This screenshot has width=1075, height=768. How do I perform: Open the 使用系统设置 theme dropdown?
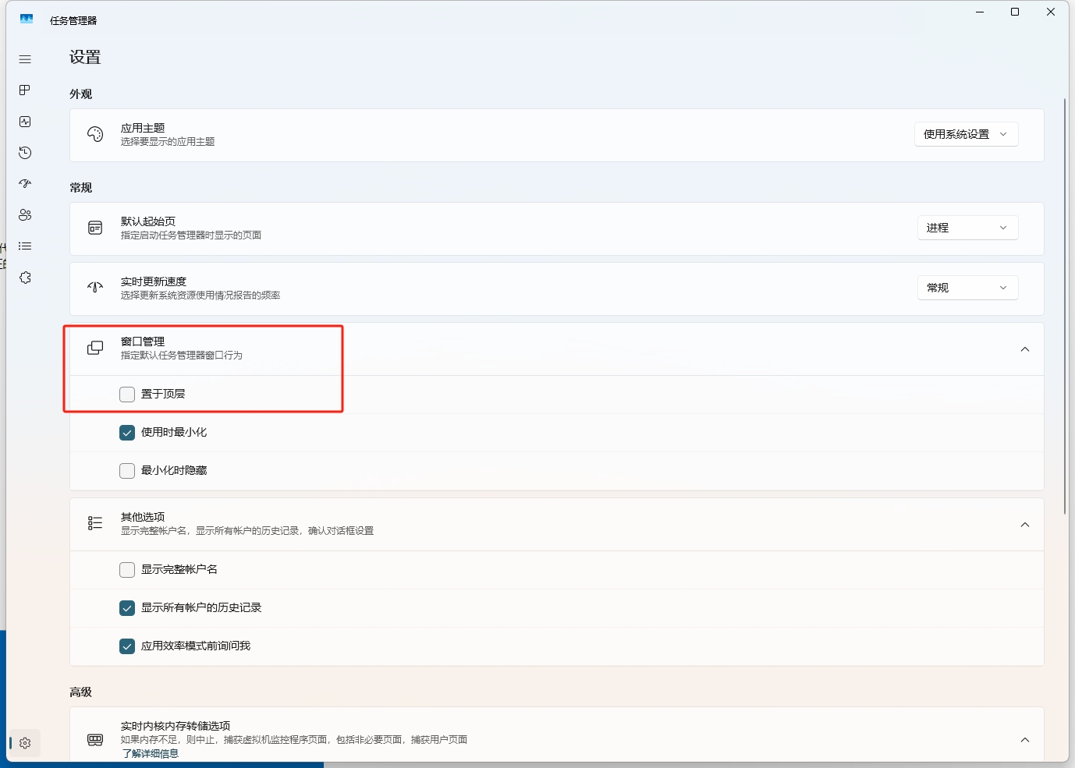click(x=966, y=134)
